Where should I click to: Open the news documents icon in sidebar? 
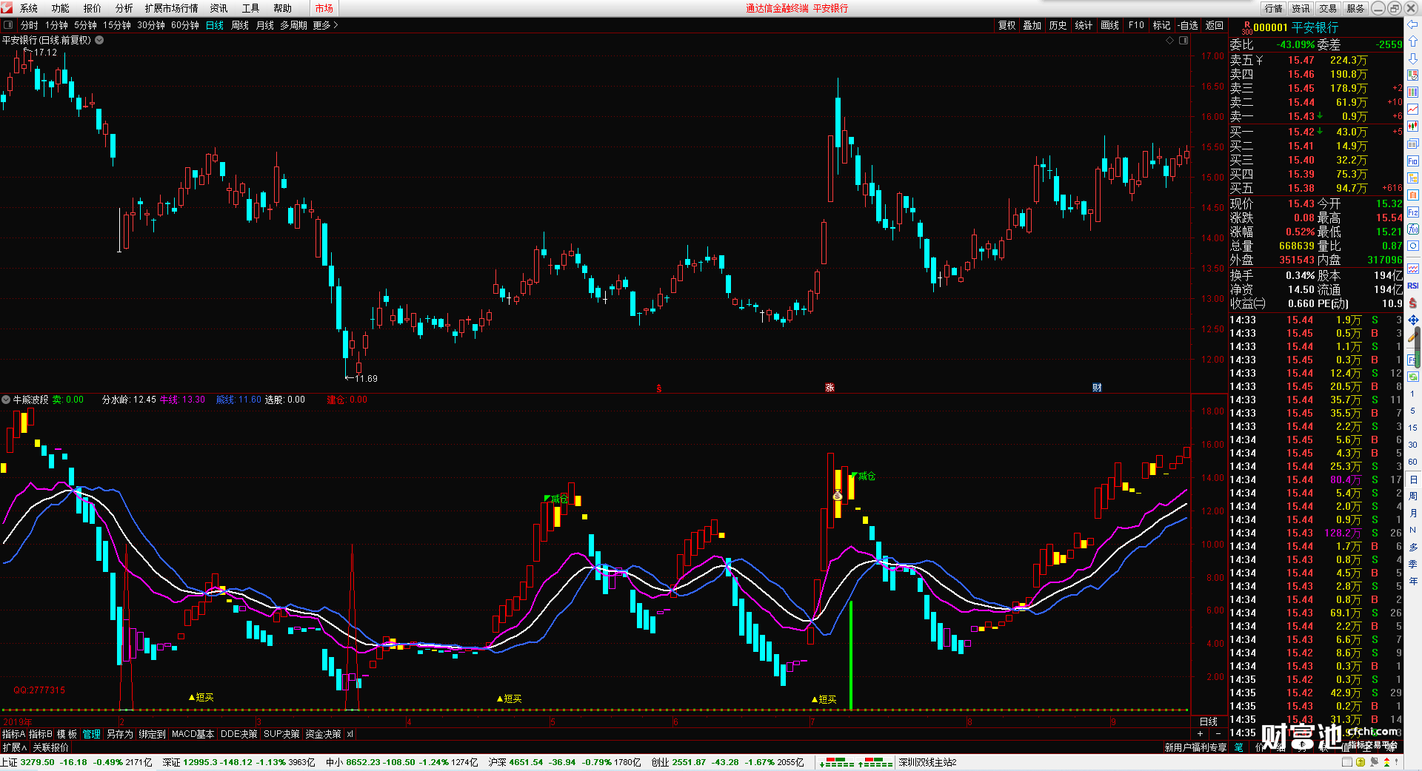coord(1413,144)
